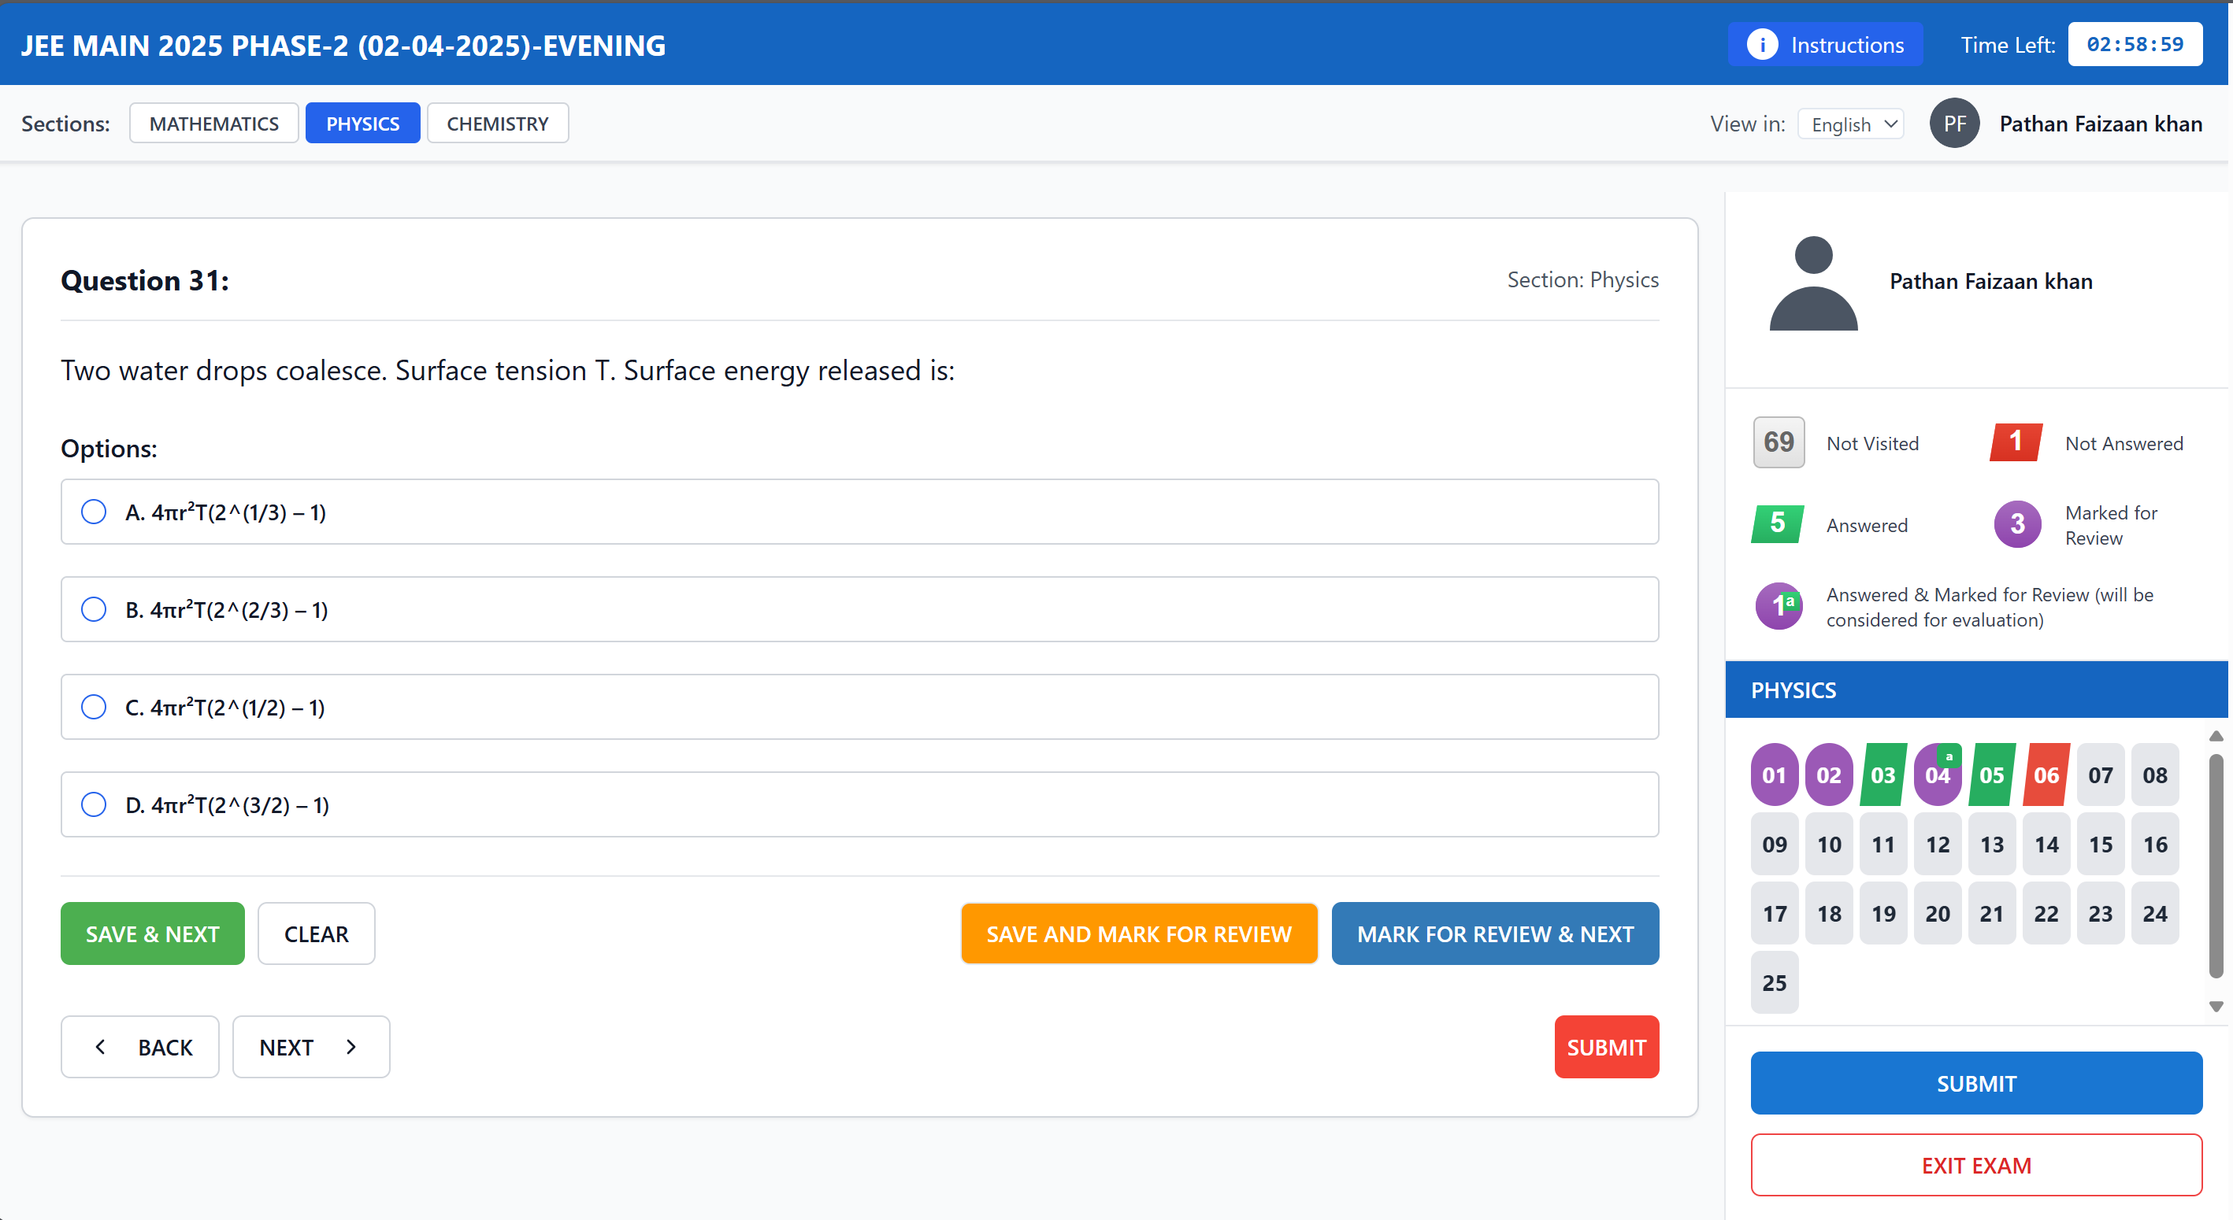Open question 04 answered and marked badge
2233x1220 pixels.
[x=1938, y=775]
